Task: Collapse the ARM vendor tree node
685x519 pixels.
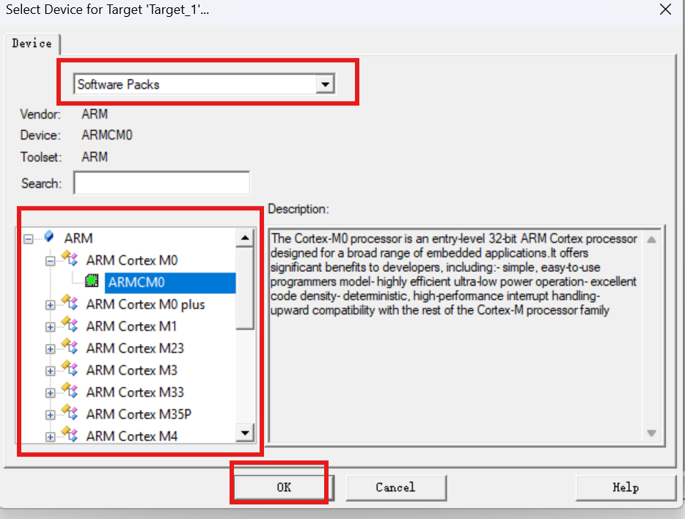Action: pos(29,239)
